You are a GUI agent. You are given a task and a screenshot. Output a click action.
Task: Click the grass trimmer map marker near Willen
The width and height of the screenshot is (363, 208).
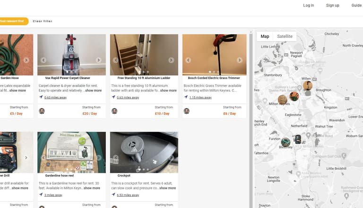pos(308,85)
